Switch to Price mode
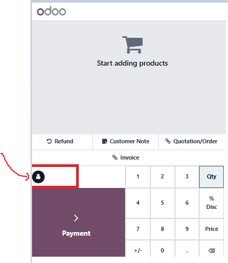 point(211,229)
